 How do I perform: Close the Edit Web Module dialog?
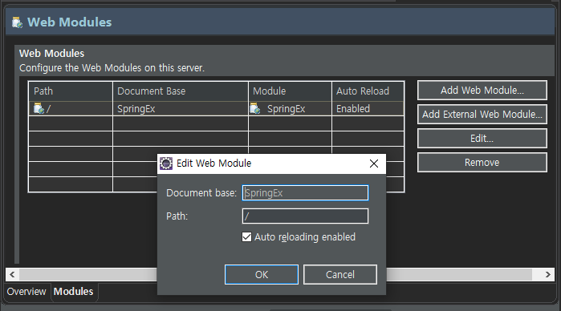click(x=373, y=164)
